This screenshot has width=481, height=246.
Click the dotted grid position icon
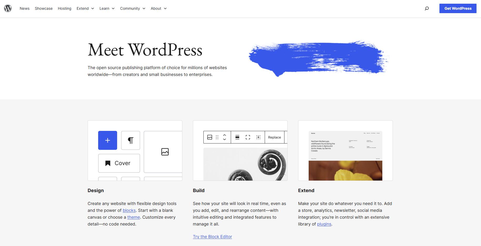click(x=258, y=137)
